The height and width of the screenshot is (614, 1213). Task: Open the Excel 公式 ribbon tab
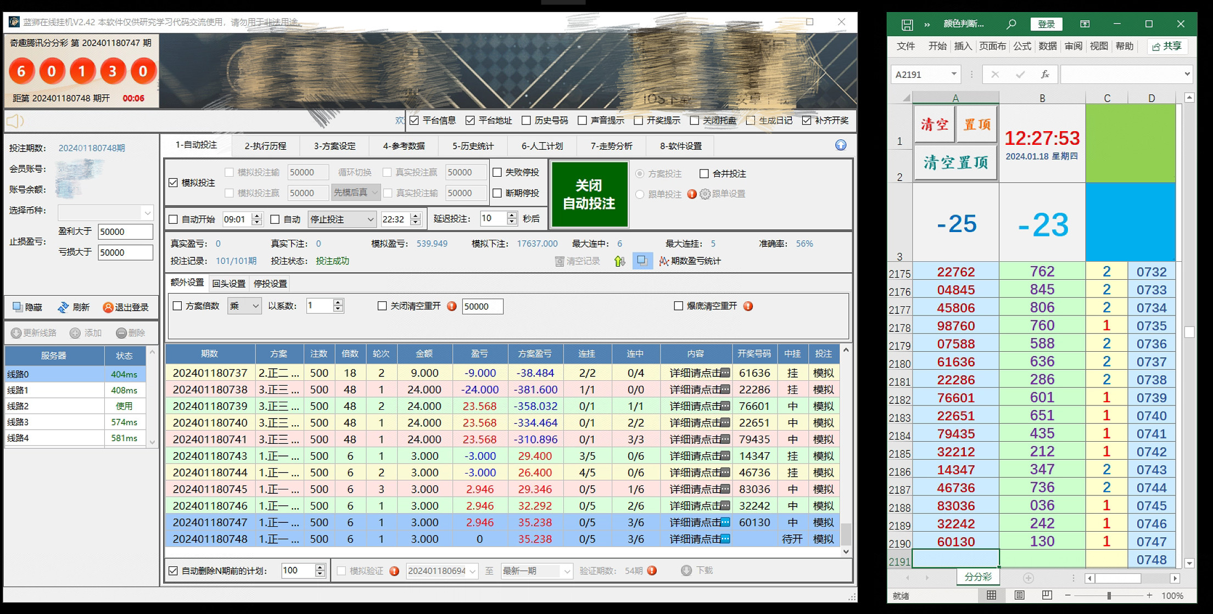pos(1022,46)
